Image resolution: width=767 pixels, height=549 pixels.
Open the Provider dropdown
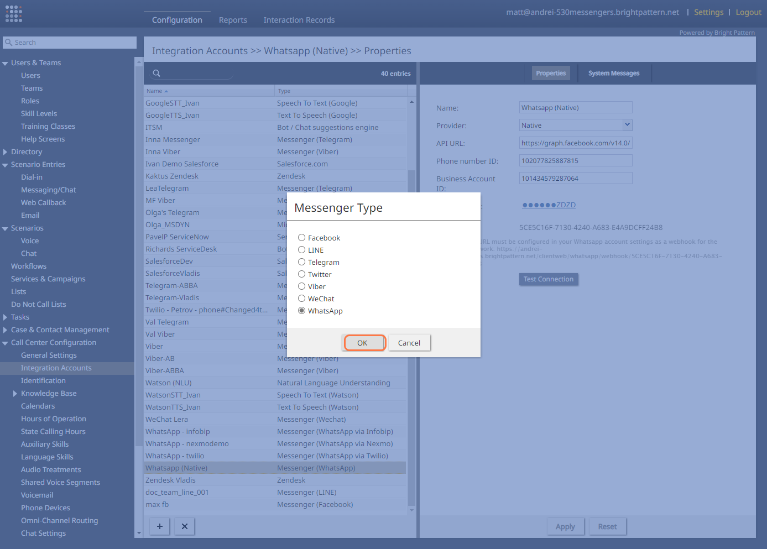[627, 125]
